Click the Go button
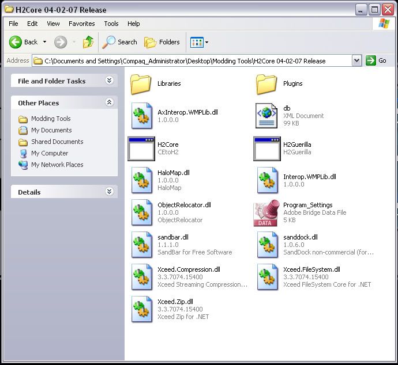This screenshot has height=365, width=398. (x=376, y=61)
